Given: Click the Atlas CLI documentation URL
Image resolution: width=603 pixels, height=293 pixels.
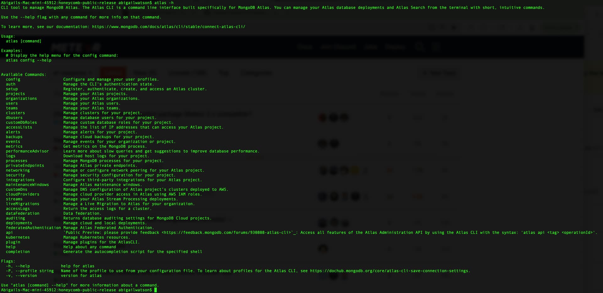Looking at the screenshot, I should tap(169, 27).
